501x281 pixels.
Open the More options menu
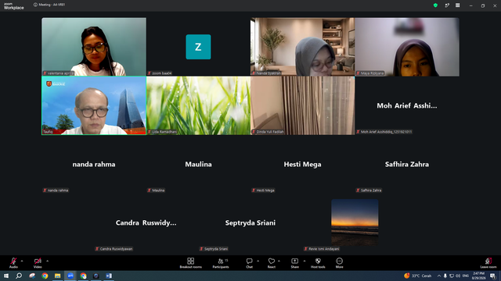coord(339,263)
